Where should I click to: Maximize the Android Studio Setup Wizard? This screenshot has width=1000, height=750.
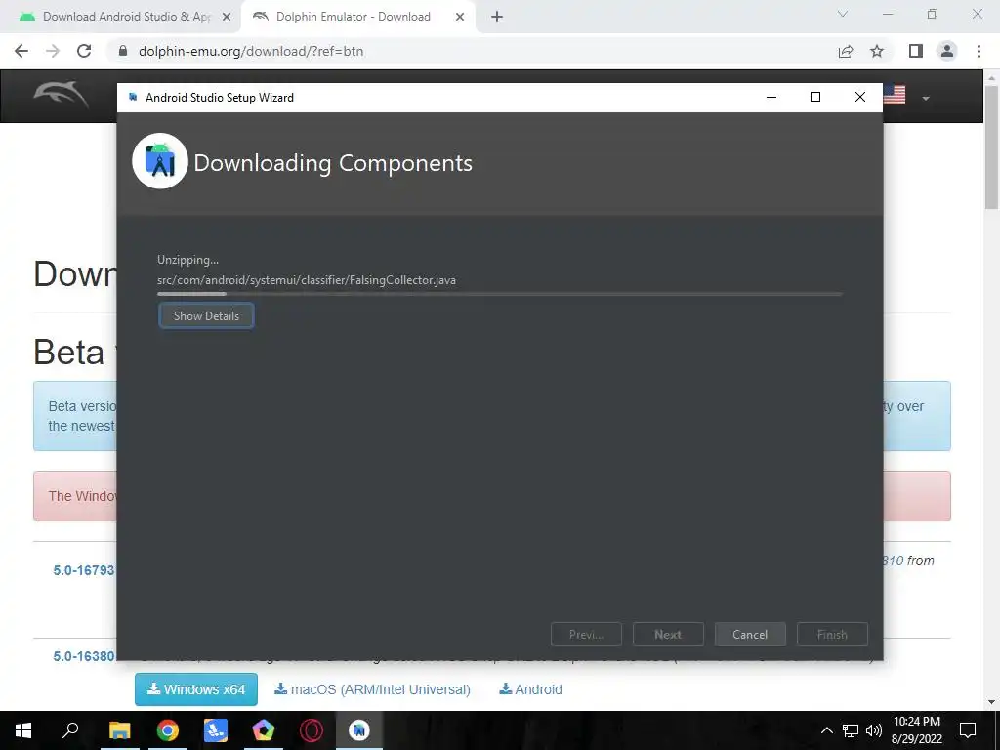815,97
